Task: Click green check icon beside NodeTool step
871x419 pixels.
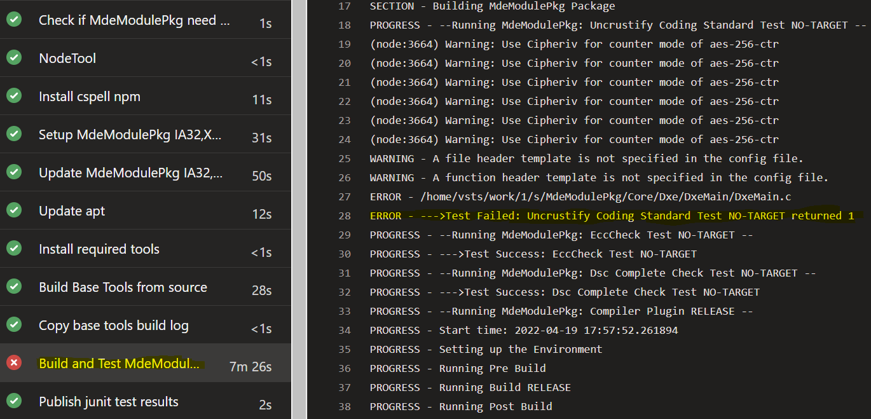Action: (14, 58)
